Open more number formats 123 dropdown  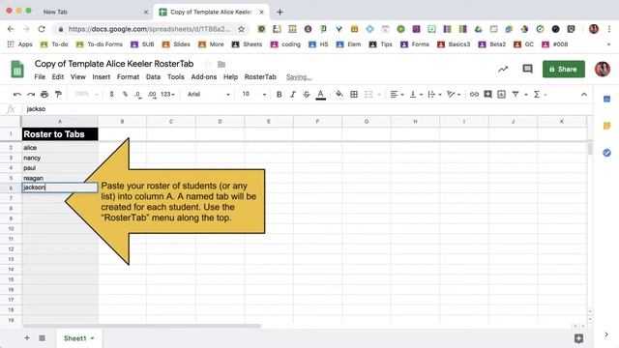click(167, 95)
